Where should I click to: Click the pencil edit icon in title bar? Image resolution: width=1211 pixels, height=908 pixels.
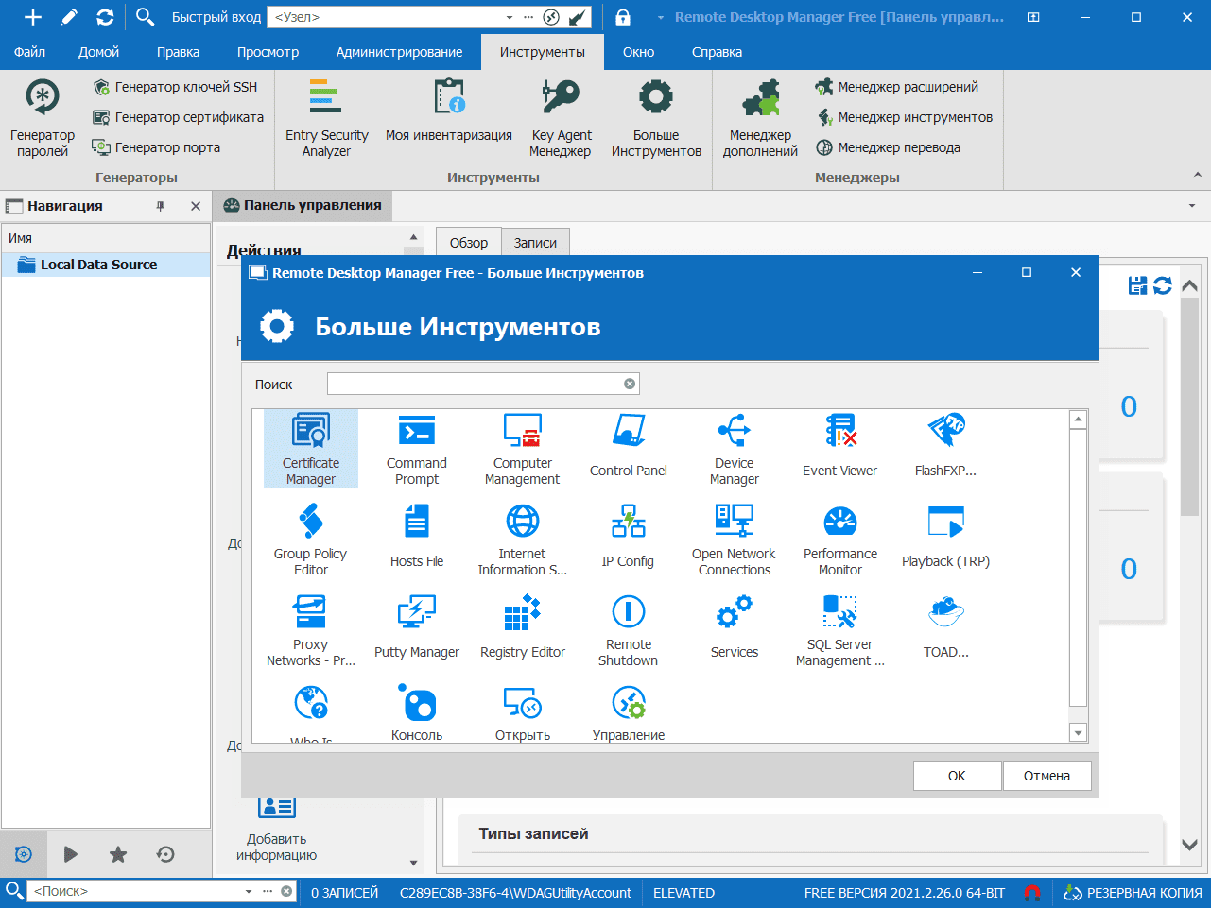(x=69, y=17)
